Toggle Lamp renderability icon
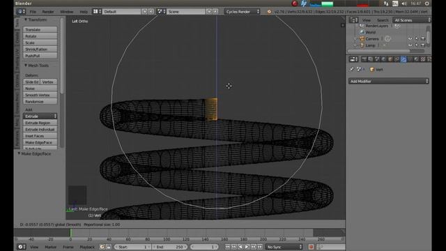Image resolution: width=446 pixels, height=251 pixels. pyautogui.click(x=423, y=45)
